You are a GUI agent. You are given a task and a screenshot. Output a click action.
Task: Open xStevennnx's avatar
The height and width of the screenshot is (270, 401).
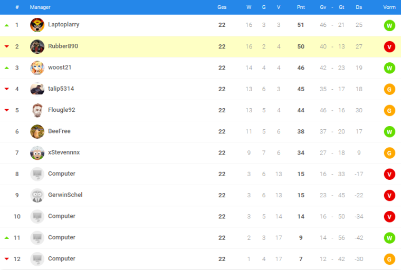pos(37,152)
